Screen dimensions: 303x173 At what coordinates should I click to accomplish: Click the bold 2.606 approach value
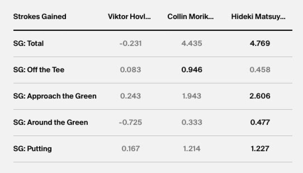[x=260, y=96]
